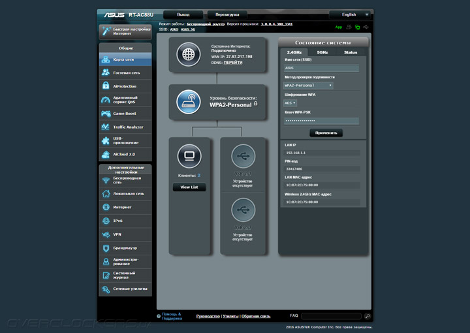Click the USB 2.0 device icon
The image size is (470, 333).
coord(243,210)
